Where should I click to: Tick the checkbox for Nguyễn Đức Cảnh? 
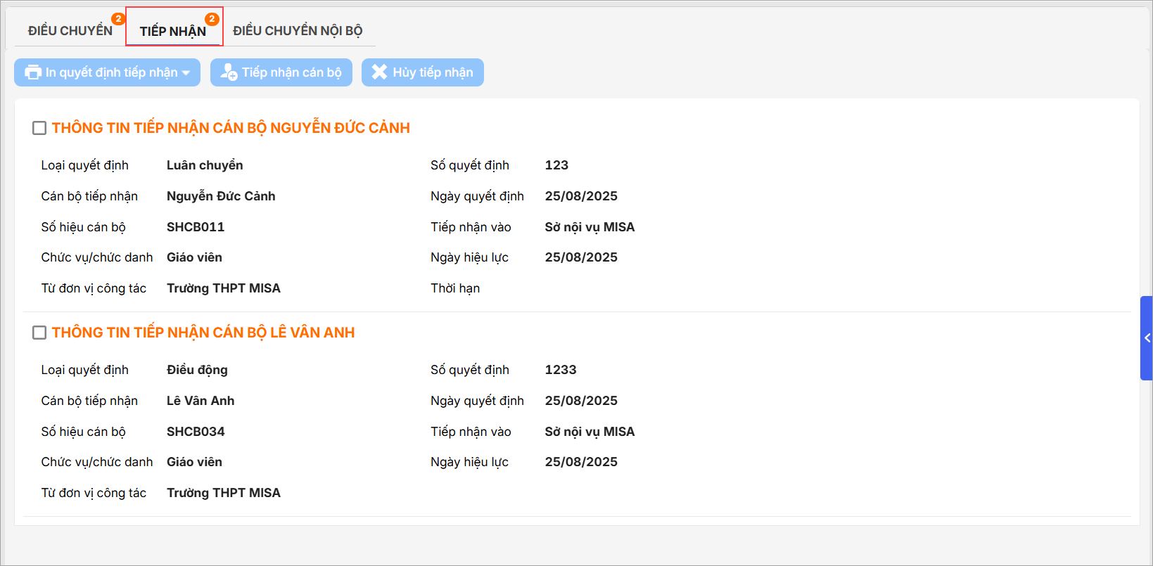coord(39,128)
